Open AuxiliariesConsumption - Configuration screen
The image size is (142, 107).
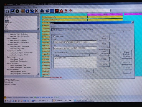[21, 53]
